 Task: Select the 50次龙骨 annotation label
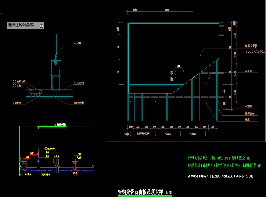click(79, 83)
